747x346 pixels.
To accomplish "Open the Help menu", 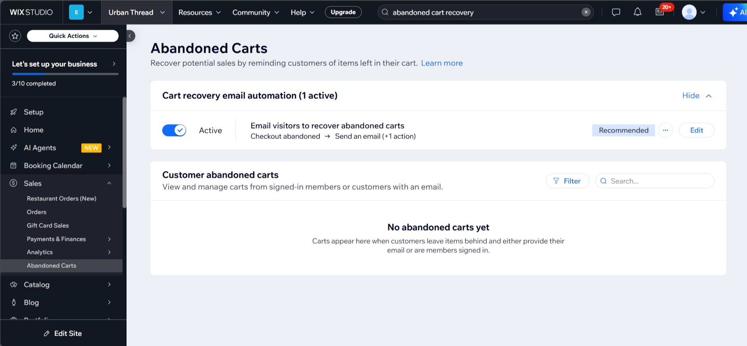I will [x=302, y=12].
